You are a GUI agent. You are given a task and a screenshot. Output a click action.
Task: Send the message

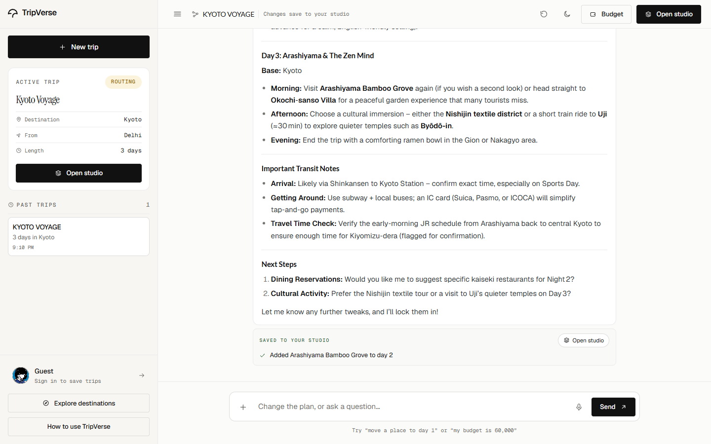click(613, 407)
